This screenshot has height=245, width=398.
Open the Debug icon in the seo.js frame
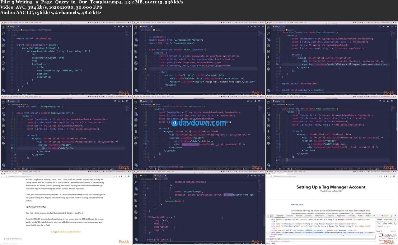click(x=136, y=194)
